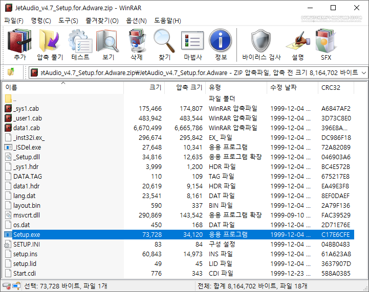Image resolution: width=369 pixels, height=292 pixels.
Task: Select the _ISDel.exe application icon
Action: [8, 147]
